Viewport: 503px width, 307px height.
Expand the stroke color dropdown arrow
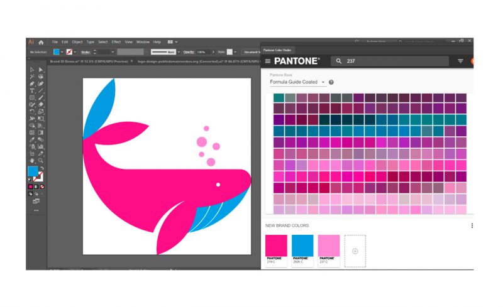[x=75, y=52]
